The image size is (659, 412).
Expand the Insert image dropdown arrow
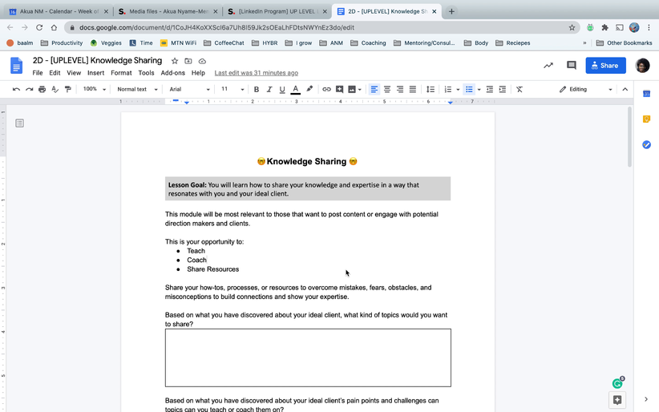[360, 89]
